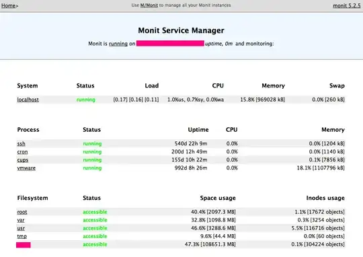The width and height of the screenshot is (363, 257).
Task: Click the redacted filesystem entry below tmp
Action: click(x=24, y=245)
